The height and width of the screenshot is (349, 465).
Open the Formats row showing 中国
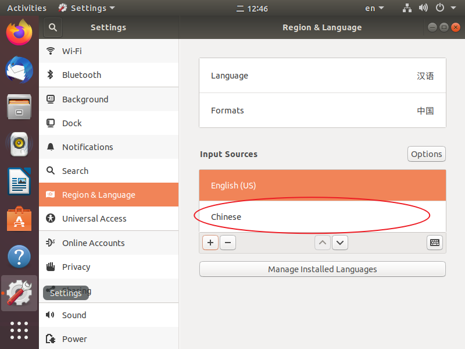tap(323, 111)
